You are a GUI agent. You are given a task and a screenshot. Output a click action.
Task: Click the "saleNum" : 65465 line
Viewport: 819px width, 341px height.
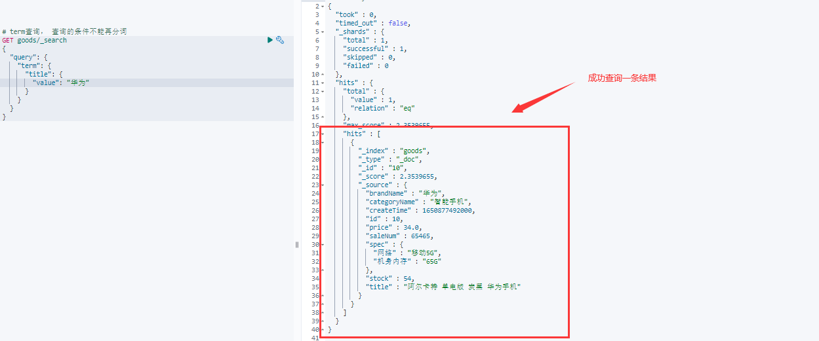pos(399,236)
